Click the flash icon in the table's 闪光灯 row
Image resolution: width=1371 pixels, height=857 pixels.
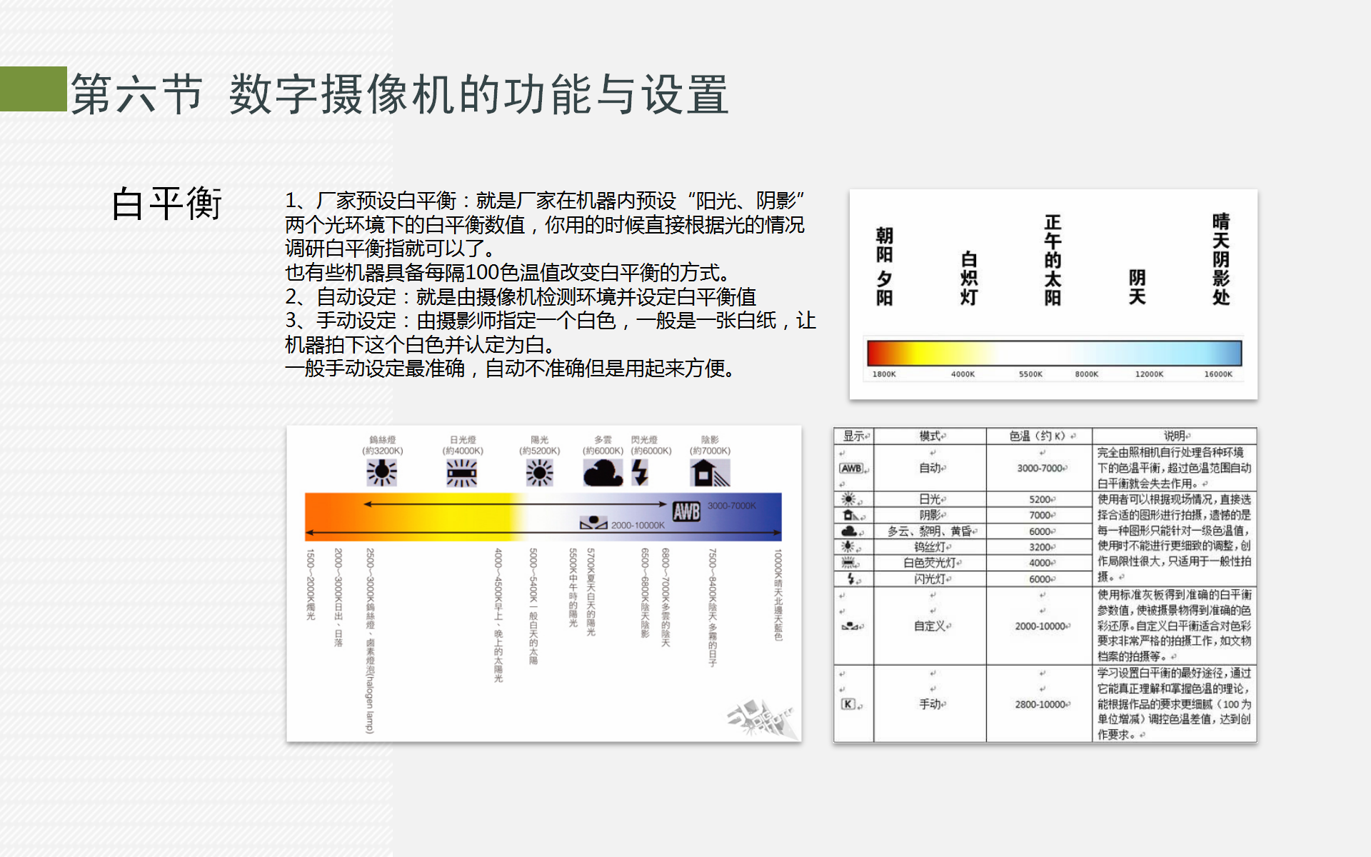click(x=850, y=578)
